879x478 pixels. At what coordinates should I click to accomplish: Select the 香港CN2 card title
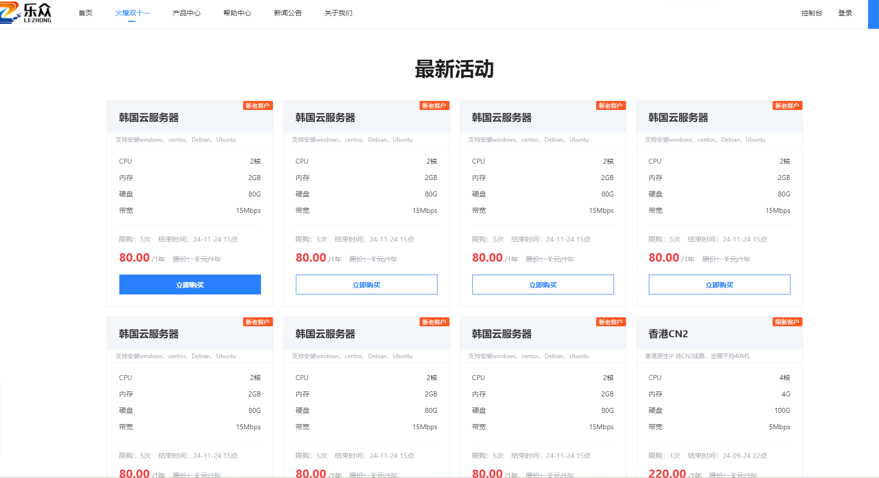coord(668,334)
